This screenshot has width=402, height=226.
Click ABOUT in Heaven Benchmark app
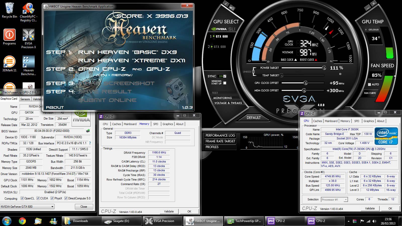tap(55, 107)
